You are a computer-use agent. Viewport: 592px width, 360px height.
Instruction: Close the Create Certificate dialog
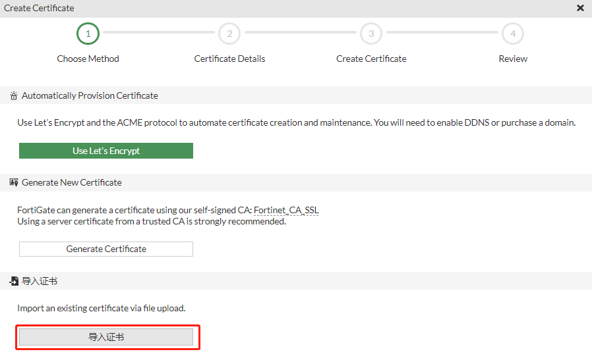point(580,8)
